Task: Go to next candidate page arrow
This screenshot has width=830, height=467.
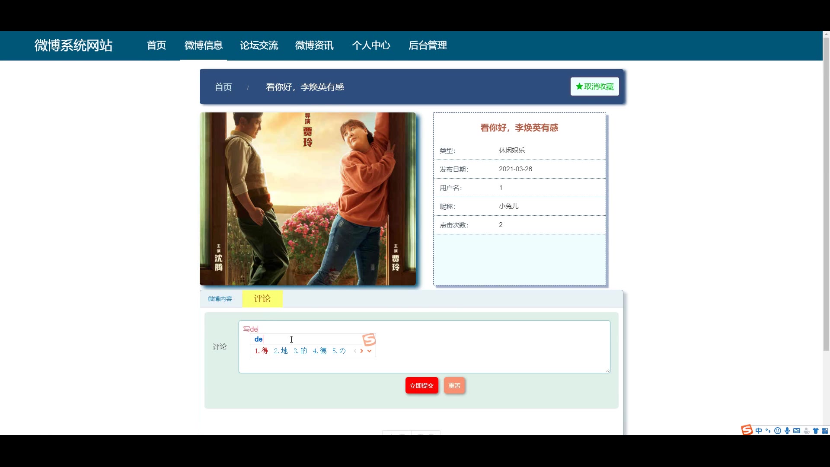Action: tap(362, 351)
